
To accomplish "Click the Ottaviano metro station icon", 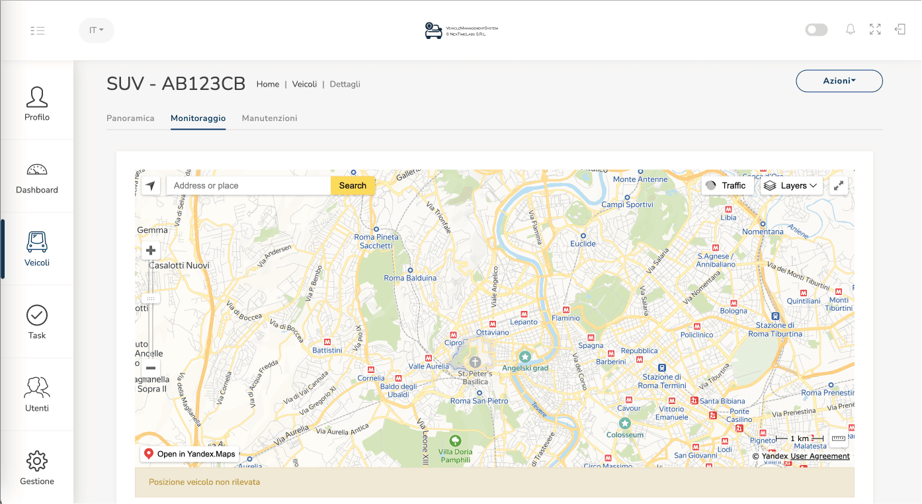I will pyautogui.click(x=493, y=324).
